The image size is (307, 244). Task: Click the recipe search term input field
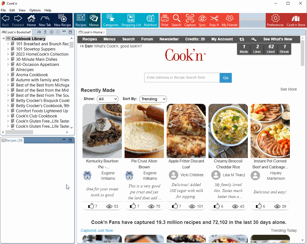[182, 78]
